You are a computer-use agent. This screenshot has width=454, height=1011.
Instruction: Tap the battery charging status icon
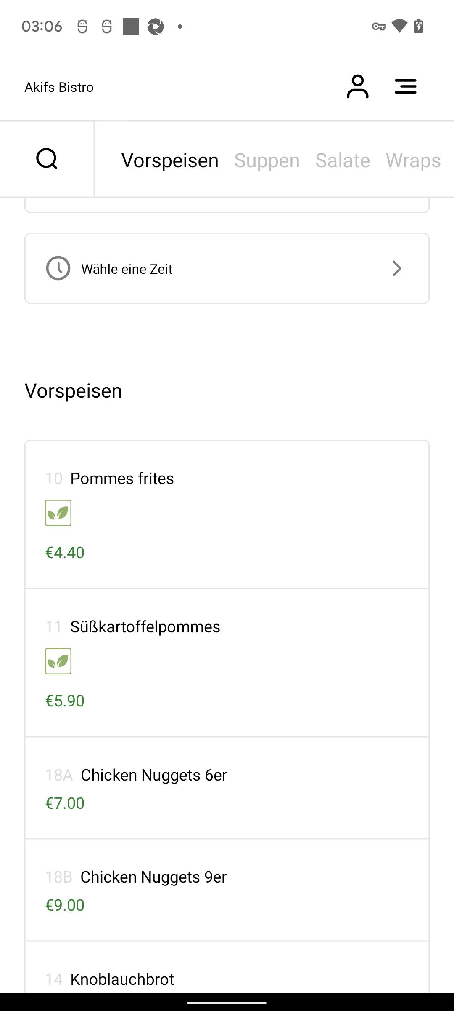tap(419, 26)
